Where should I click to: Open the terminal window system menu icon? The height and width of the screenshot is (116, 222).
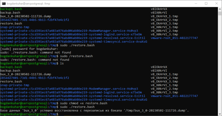[4, 3]
